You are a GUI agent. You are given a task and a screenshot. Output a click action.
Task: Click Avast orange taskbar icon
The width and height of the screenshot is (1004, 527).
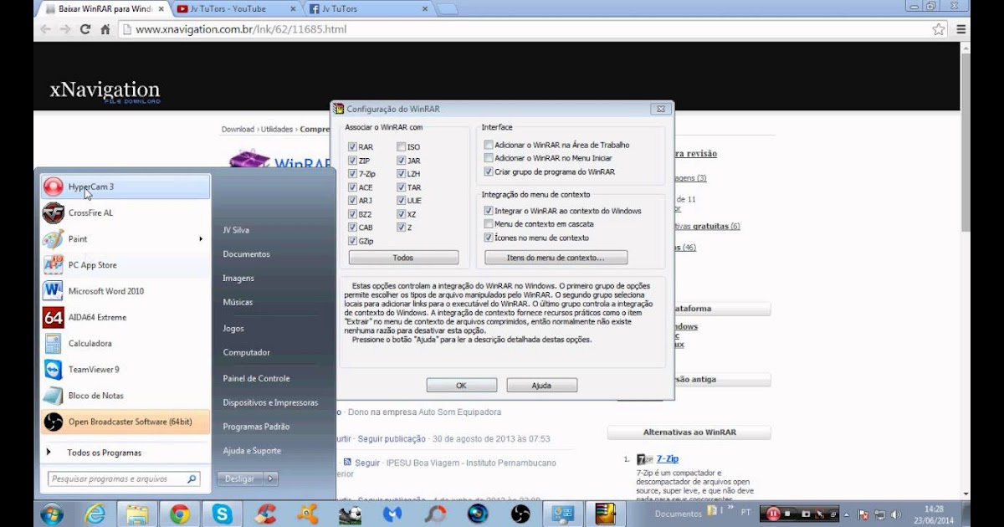pos(308,514)
